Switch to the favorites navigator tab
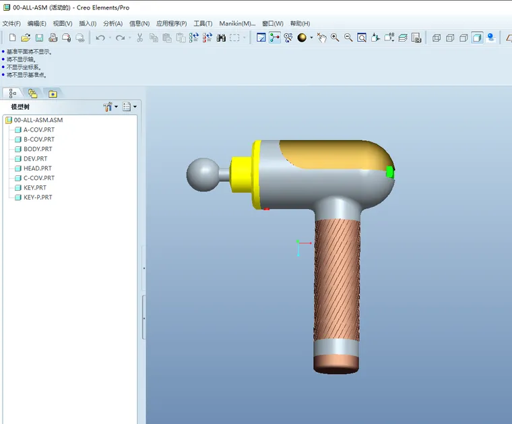The image size is (512, 424). tap(53, 94)
